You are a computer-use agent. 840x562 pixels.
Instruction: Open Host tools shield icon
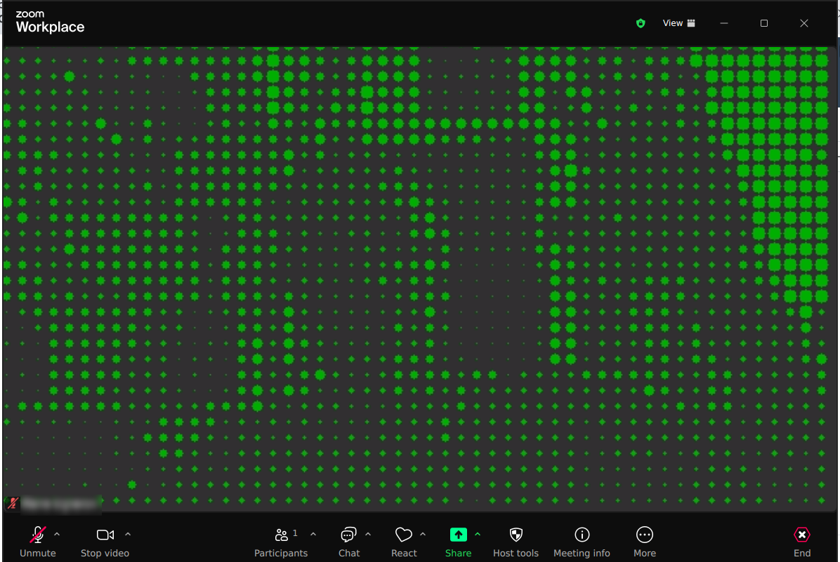point(516,535)
